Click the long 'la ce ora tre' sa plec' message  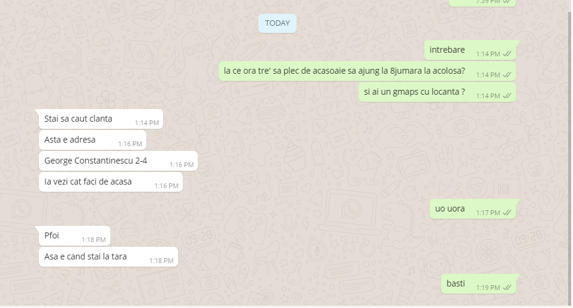[x=367, y=71]
